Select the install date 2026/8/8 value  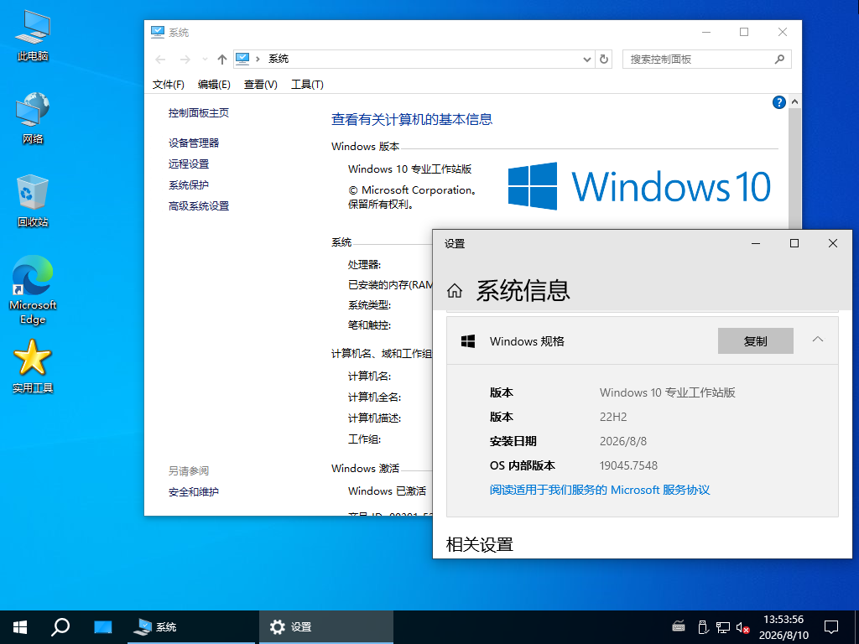click(x=623, y=441)
